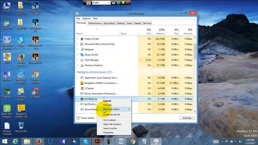
Task: Open the Windows Start button
Action: tap(4, 141)
